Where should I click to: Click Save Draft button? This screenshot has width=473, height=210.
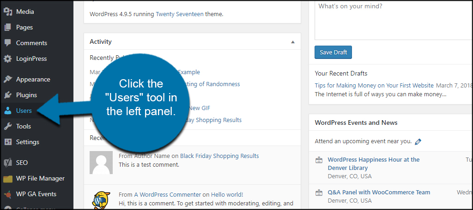pos(333,52)
